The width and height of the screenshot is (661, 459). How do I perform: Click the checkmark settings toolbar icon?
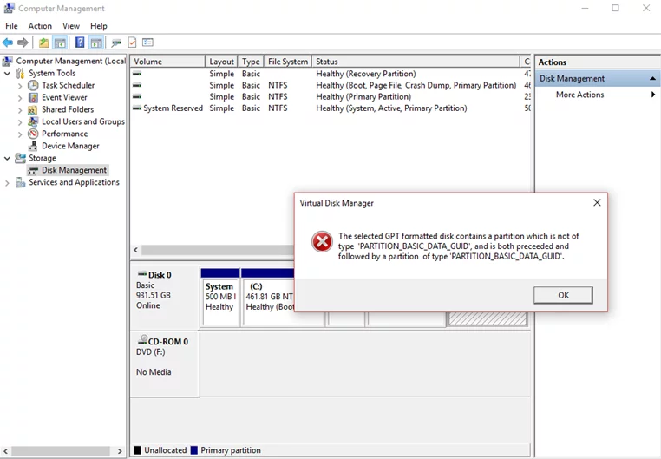tap(132, 43)
